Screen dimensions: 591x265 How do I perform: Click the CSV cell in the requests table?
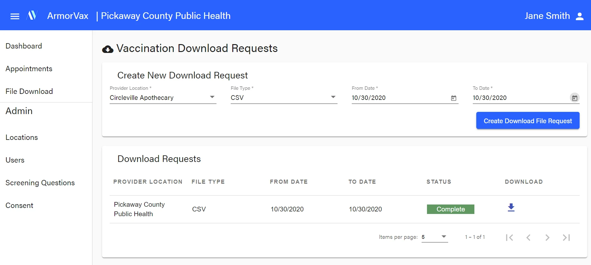pyautogui.click(x=199, y=209)
